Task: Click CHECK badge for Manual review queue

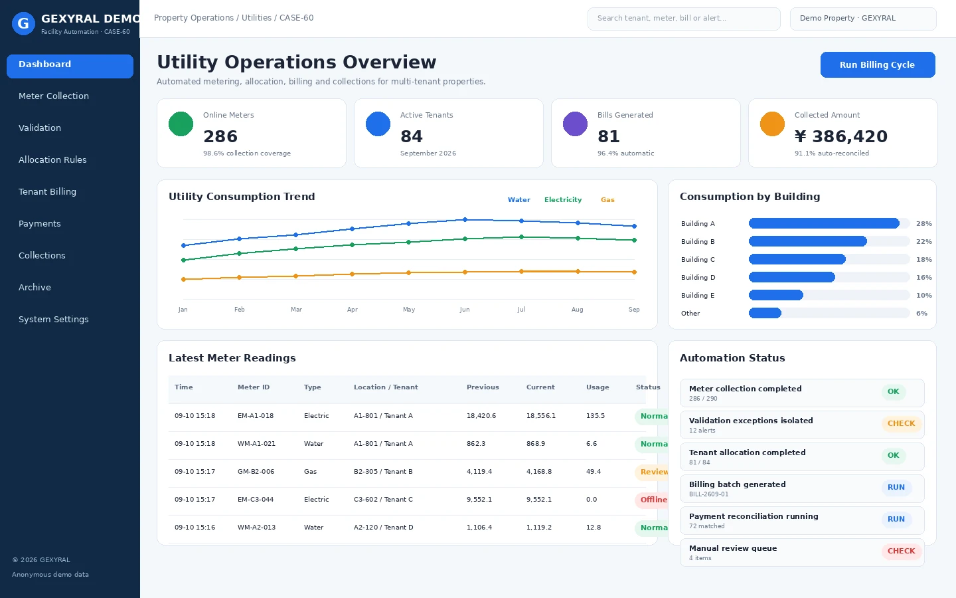Action: point(902,551)
